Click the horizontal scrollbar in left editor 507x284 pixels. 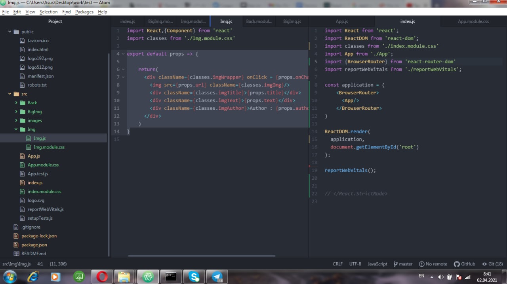[201, 256]
